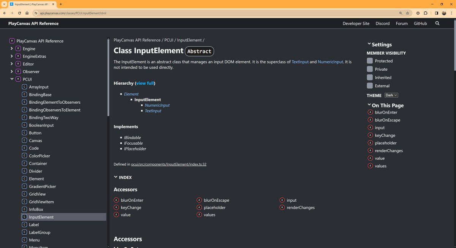
Task: Click the browser vertical scrollbar
Action: (454, 46)
